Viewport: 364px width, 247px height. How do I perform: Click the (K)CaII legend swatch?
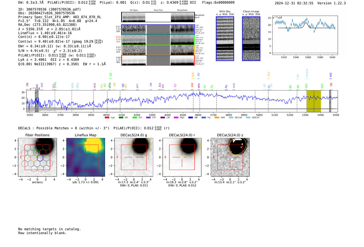tap(231, 117)
